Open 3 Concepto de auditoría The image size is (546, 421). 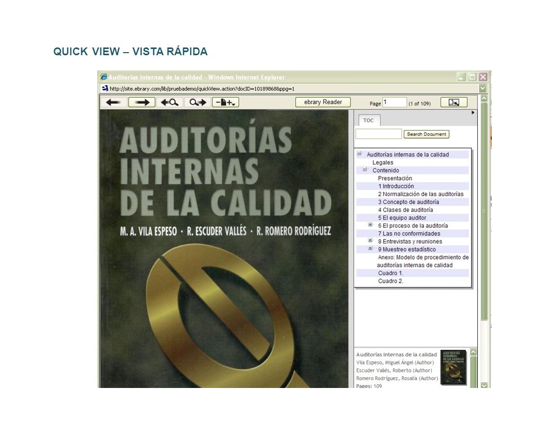click(x=408, y=202)
